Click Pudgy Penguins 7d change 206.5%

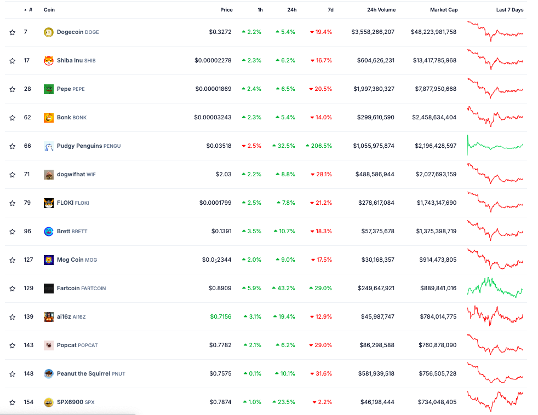coord(319,146)
